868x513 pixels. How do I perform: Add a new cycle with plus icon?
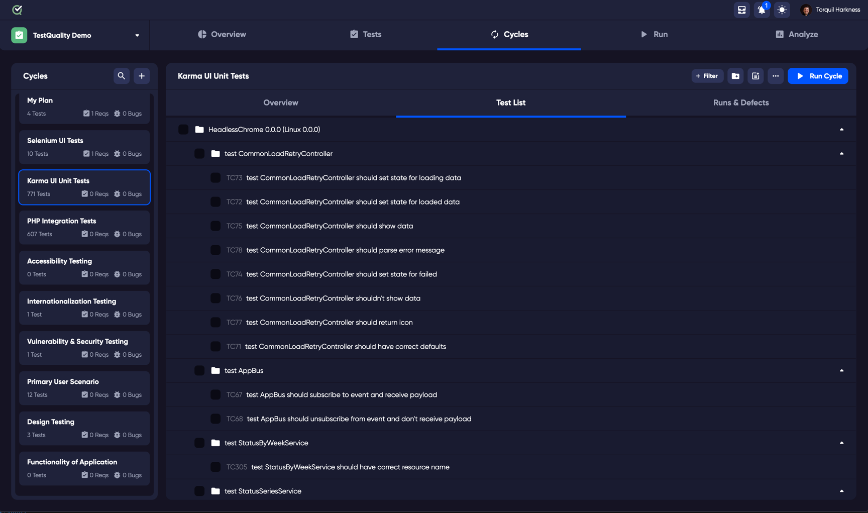tap(142, 76)
